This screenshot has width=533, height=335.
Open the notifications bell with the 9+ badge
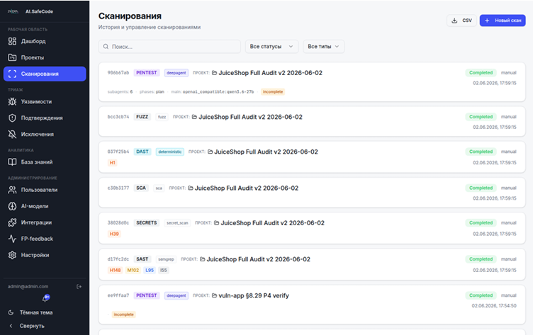point(45,298)
